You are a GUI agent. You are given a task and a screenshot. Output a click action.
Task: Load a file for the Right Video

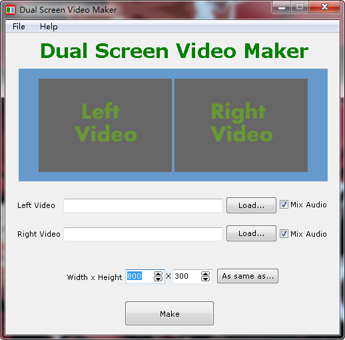pyautogui.click(x=251, y=233)
